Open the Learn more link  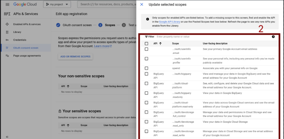[x=103, y=46]
